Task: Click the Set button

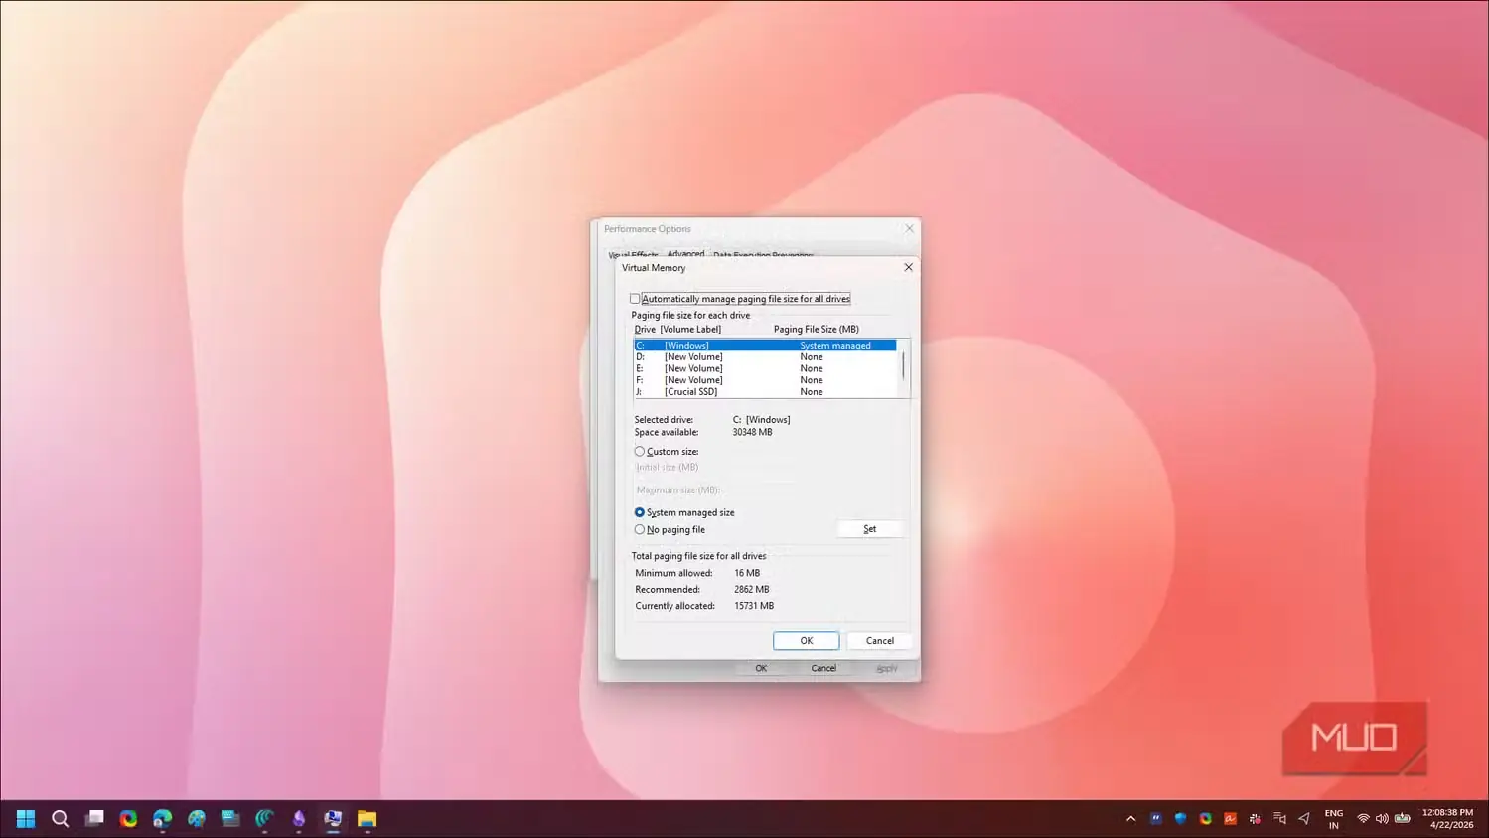Action: click(x=870, y=529)
